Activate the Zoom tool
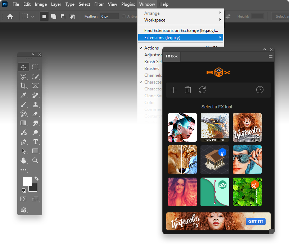This screenshot has height=249, width=289. click(35, 160)
